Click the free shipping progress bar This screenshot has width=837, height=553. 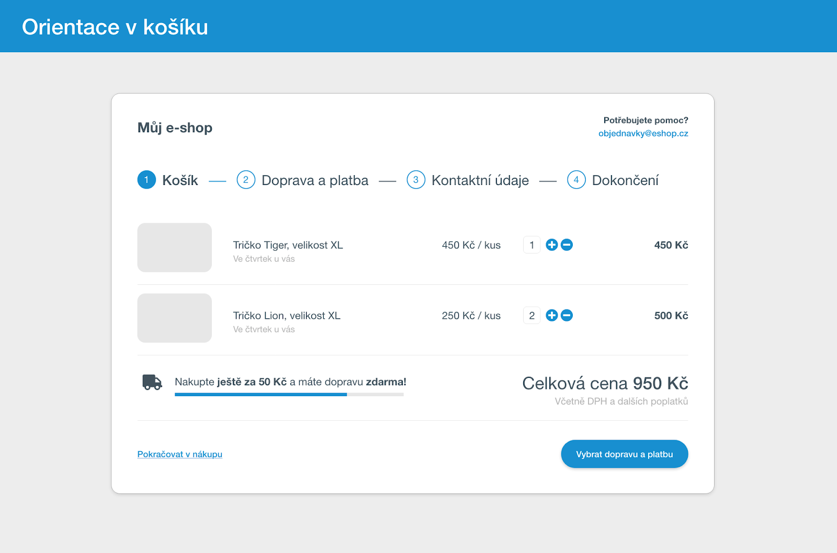pyautogui.click(x=289, y=395)
